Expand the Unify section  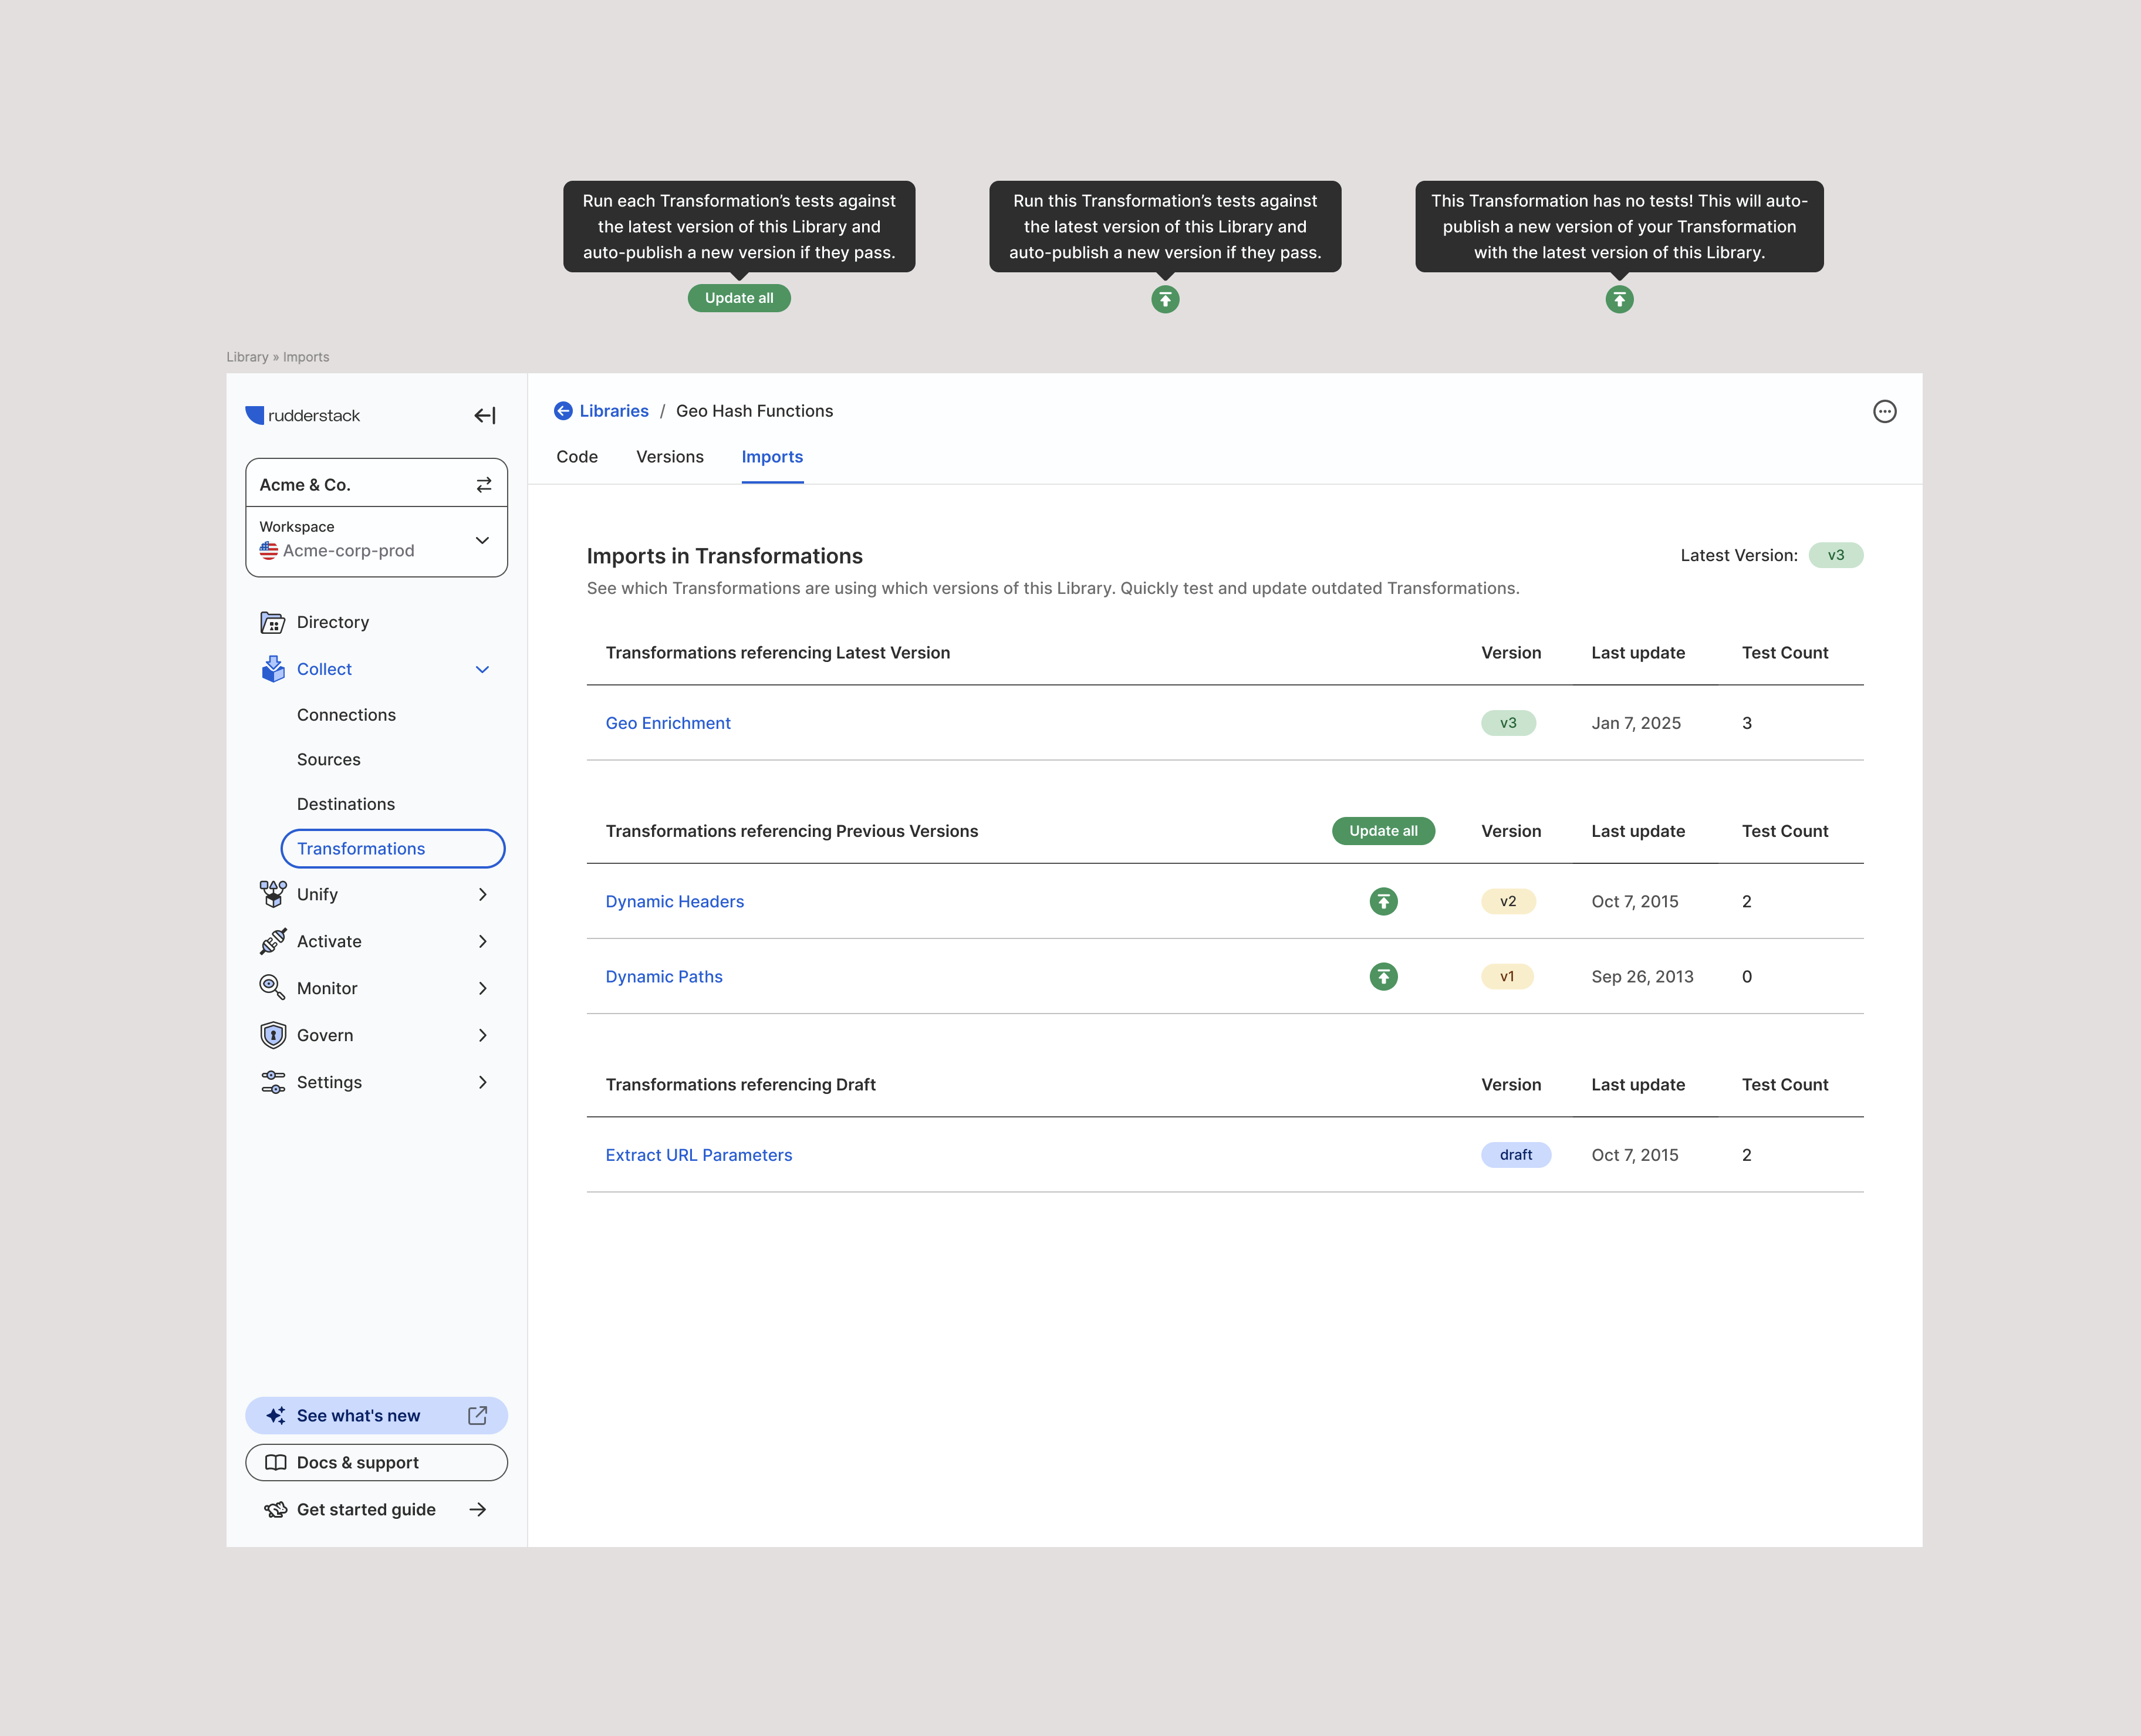pyautogui.click(x=482, y=894)
